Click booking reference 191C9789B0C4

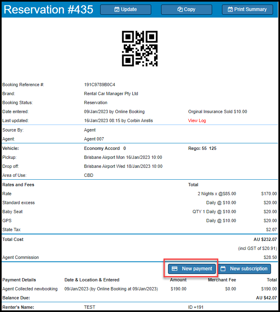coord(100,85)
